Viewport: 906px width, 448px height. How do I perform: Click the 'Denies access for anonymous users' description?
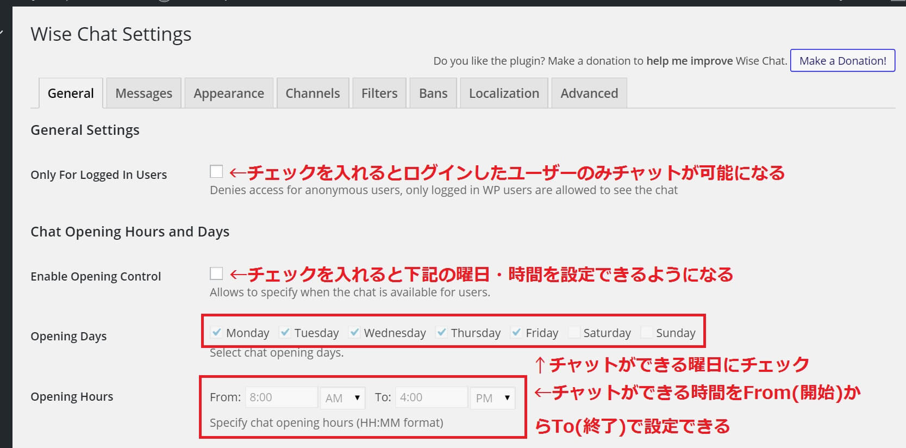click(x=443, y=190)
